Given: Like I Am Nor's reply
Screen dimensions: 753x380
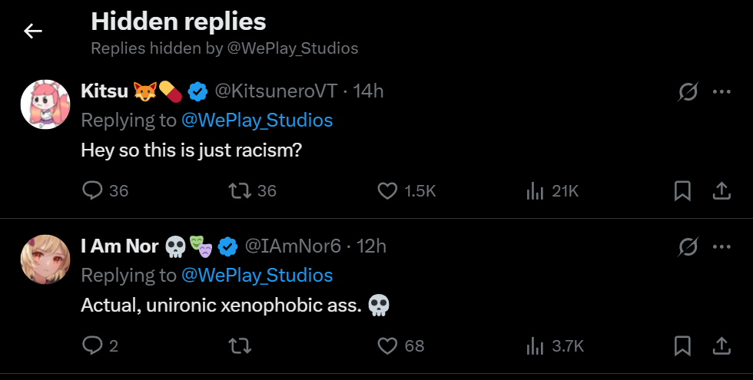Looking at the screenshot, I should tap(388, 345).
